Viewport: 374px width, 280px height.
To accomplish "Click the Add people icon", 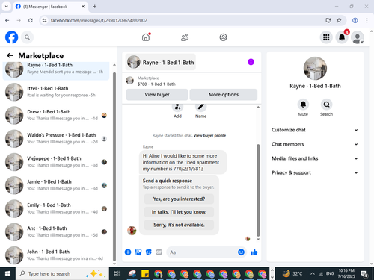I will point(177,107).
